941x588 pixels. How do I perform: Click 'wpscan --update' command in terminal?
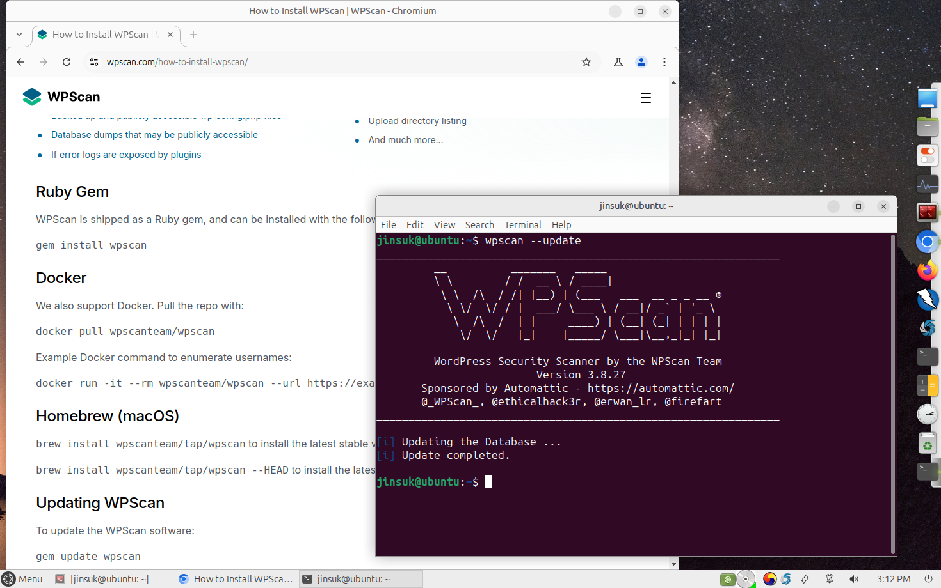tap(533, 240)
